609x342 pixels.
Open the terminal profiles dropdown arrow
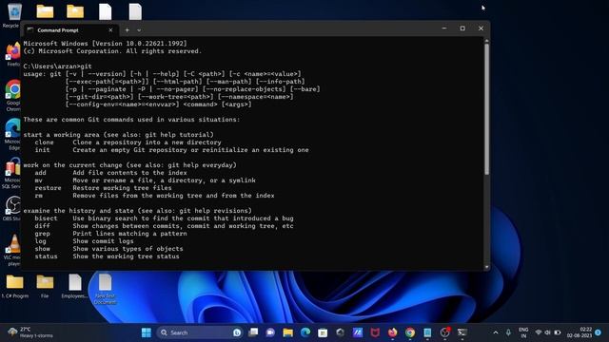pos(139,30)
